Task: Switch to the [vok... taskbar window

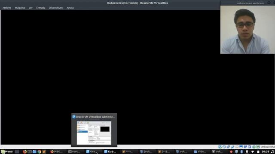Action: point(146,151)
